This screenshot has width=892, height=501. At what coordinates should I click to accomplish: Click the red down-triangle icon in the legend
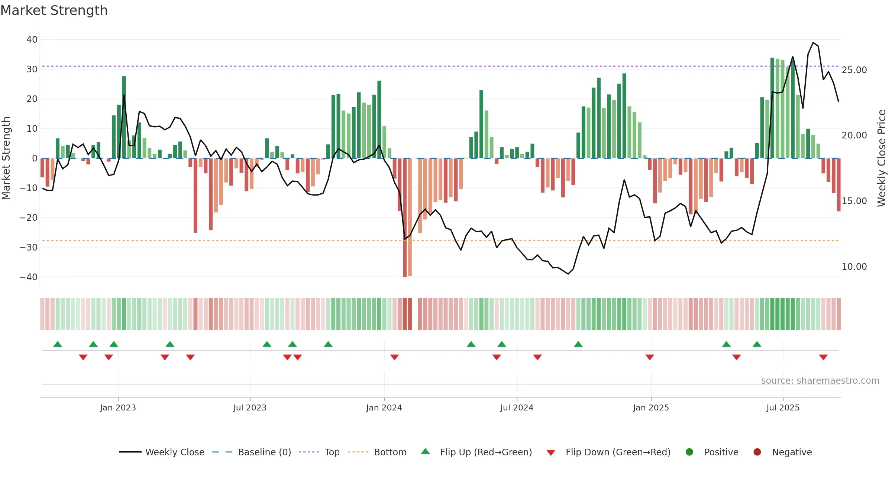[x=551, y=453]
